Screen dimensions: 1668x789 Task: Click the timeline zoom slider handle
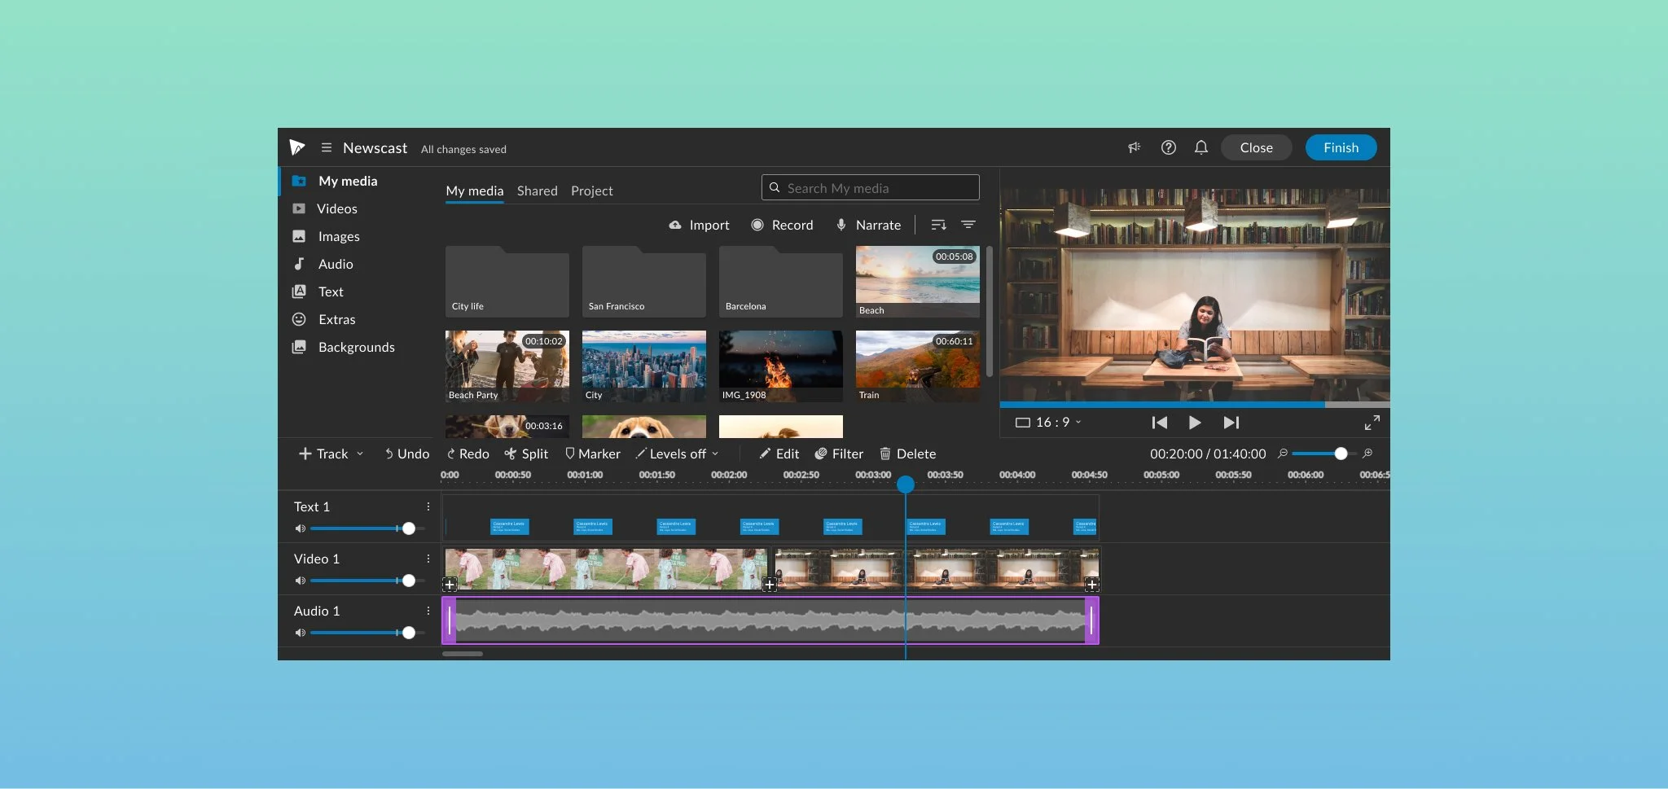click(1341, 454)
